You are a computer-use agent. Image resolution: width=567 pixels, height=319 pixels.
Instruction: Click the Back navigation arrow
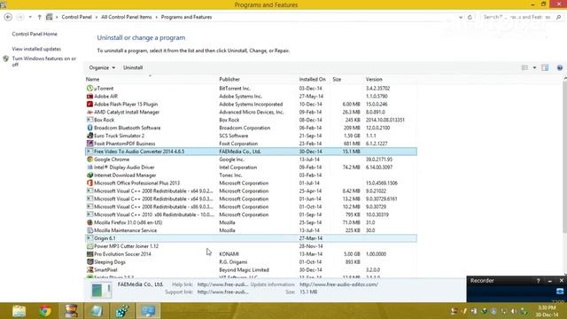pyautogui.click(x=8, y=17)
